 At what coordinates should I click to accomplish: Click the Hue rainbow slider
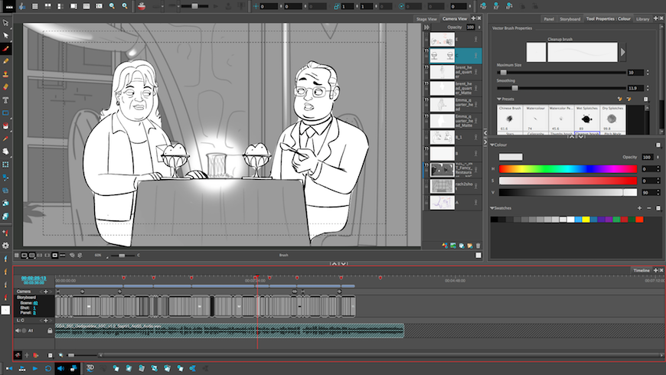pyautogui.click(x=567, y=169)
